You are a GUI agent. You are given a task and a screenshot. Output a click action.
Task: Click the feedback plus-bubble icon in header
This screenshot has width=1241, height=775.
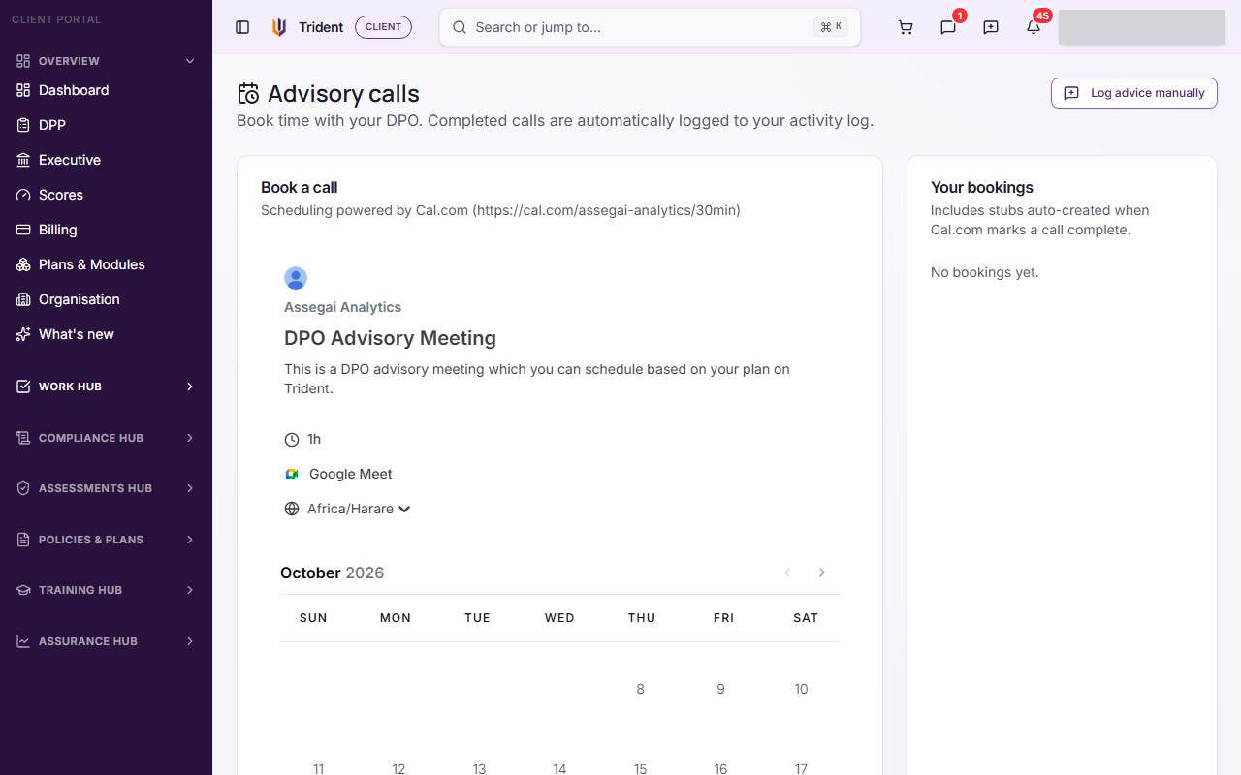coord(991,27)
